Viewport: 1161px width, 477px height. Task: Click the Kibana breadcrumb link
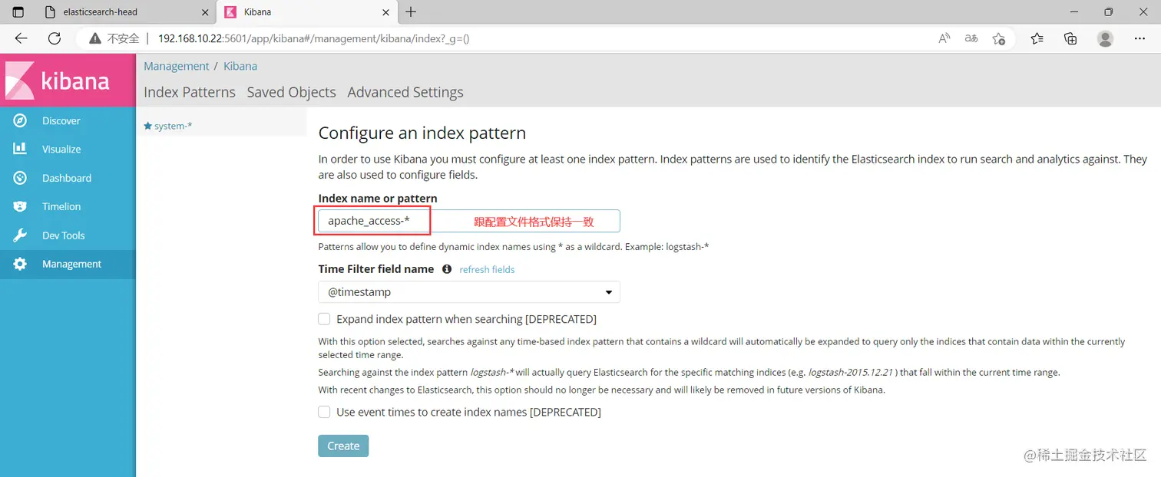pos(240,66)
